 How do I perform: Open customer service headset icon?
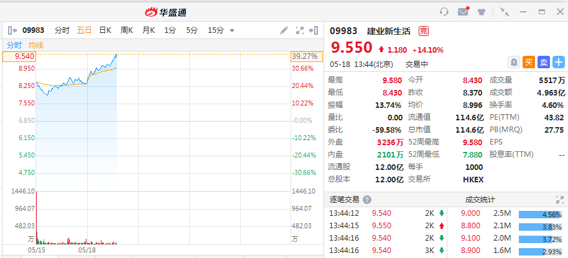(x=444, y=12)
